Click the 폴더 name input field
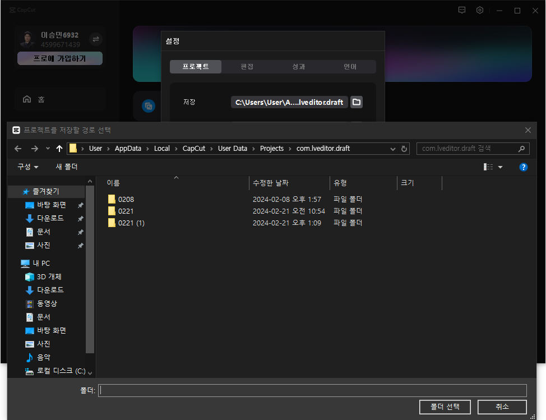 pyautogui.click(x=312, y=390)
